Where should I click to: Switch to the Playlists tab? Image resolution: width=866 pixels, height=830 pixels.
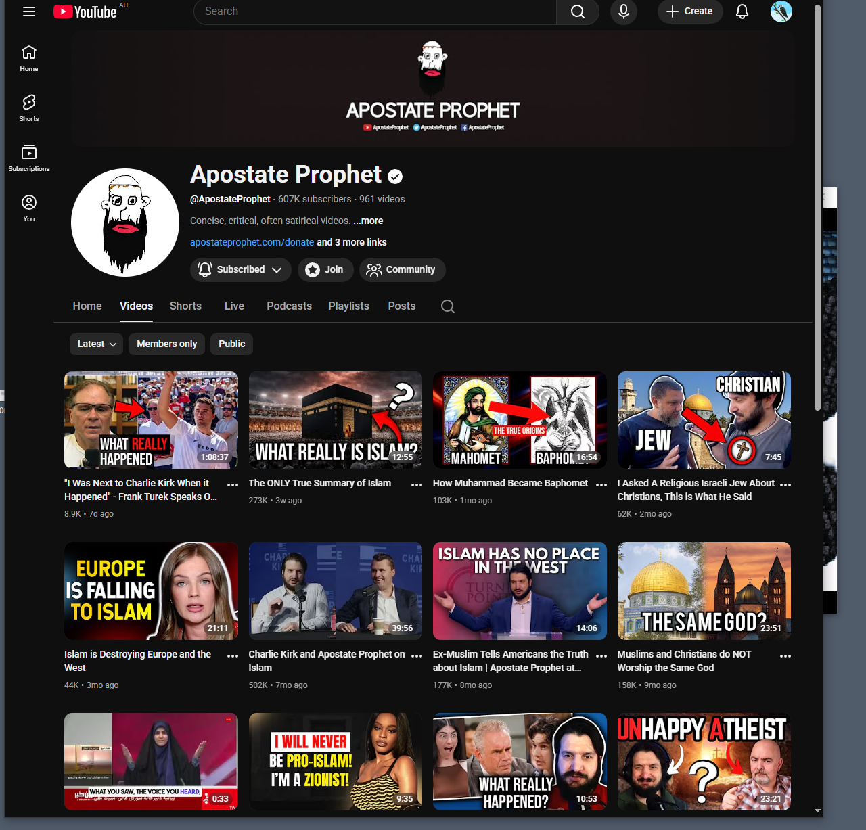point(348,306)
